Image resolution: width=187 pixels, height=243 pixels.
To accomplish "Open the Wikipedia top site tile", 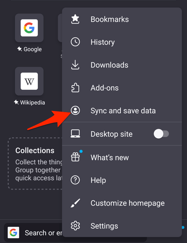I will click(x=29, y=81).
